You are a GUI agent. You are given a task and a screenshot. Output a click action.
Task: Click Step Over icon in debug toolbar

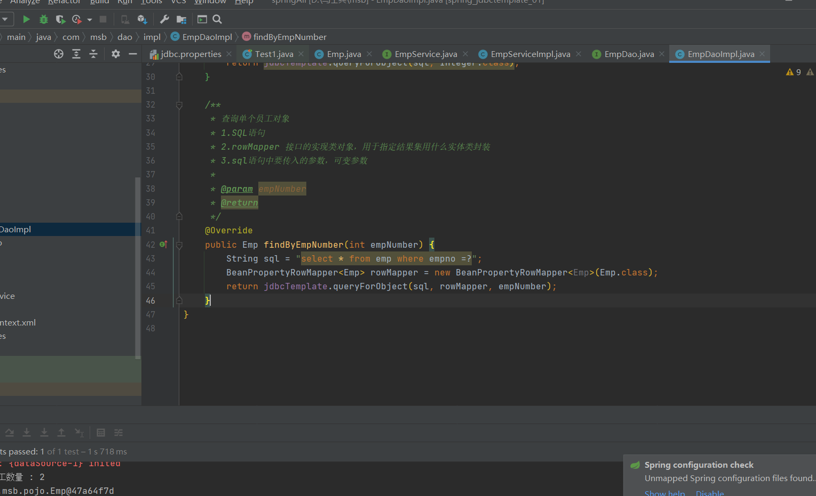(10, 433)
